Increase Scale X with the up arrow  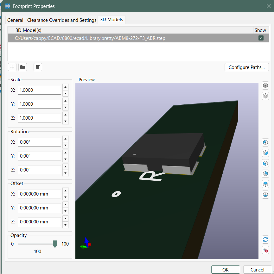pyautogui.click(x=66, y=87)
